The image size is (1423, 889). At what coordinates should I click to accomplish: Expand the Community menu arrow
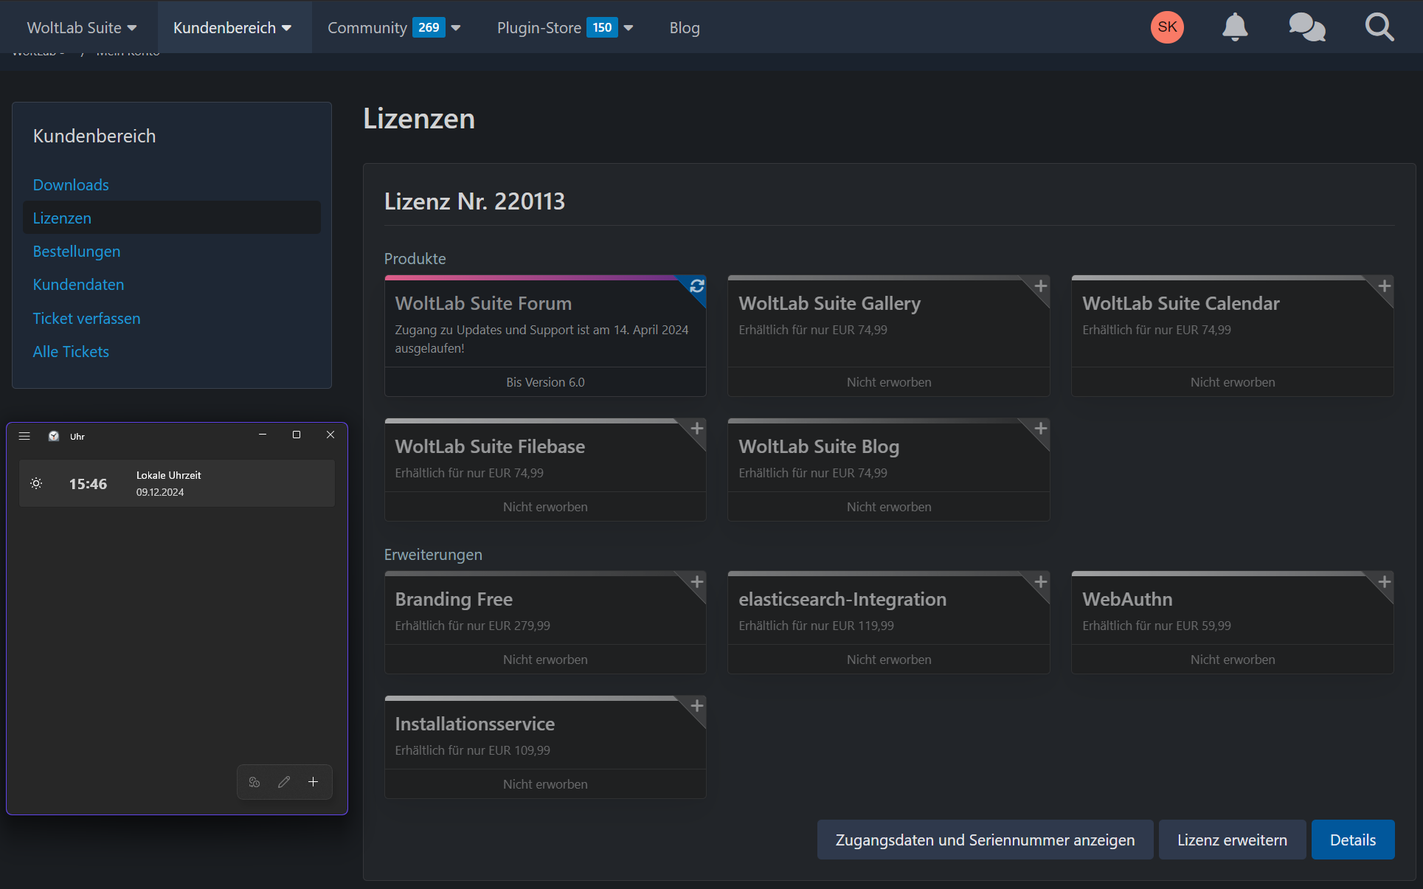pyautogui.click(x=456, y=27)
